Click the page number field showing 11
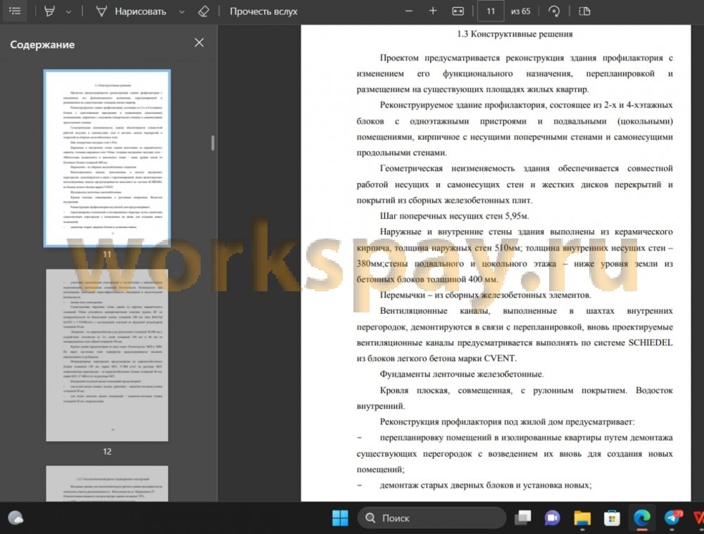 491,11
